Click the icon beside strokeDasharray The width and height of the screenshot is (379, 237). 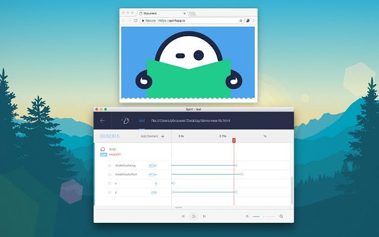click(110, 165)
